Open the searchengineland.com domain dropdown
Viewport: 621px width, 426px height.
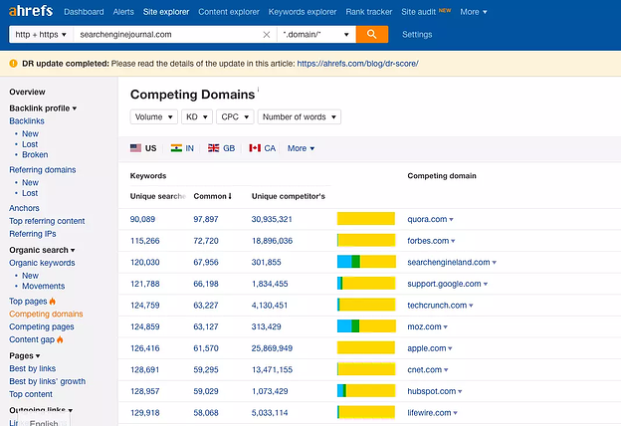495,263
